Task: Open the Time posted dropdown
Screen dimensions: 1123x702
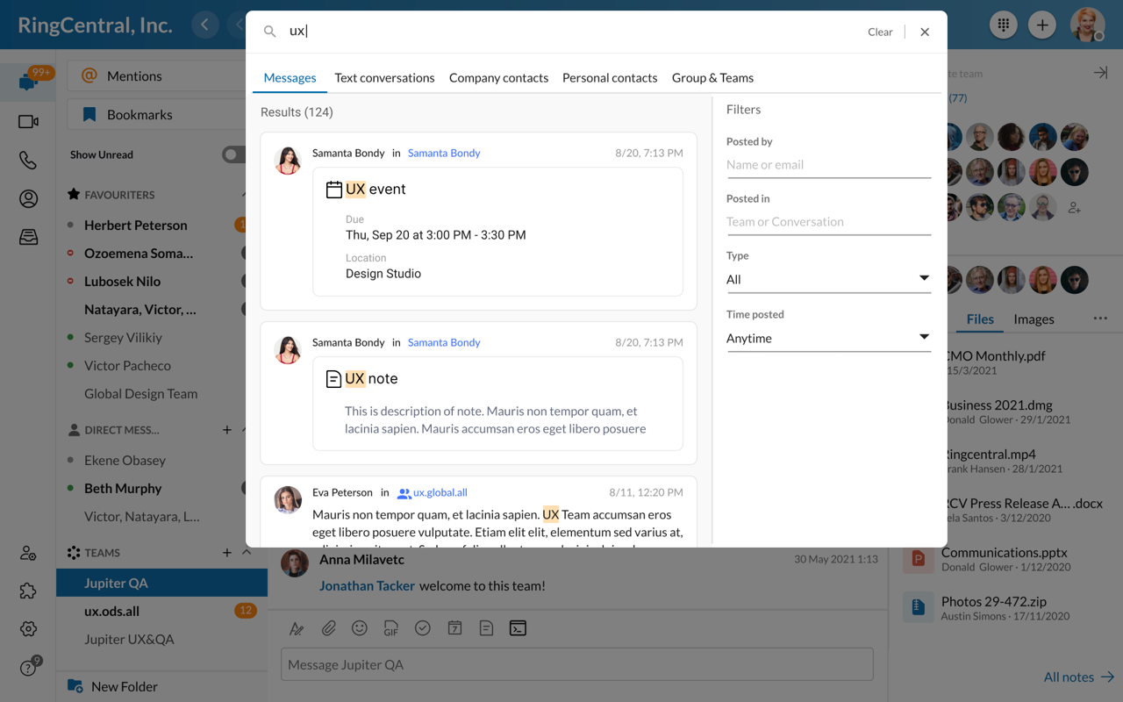Action: [x=827, y=338]
